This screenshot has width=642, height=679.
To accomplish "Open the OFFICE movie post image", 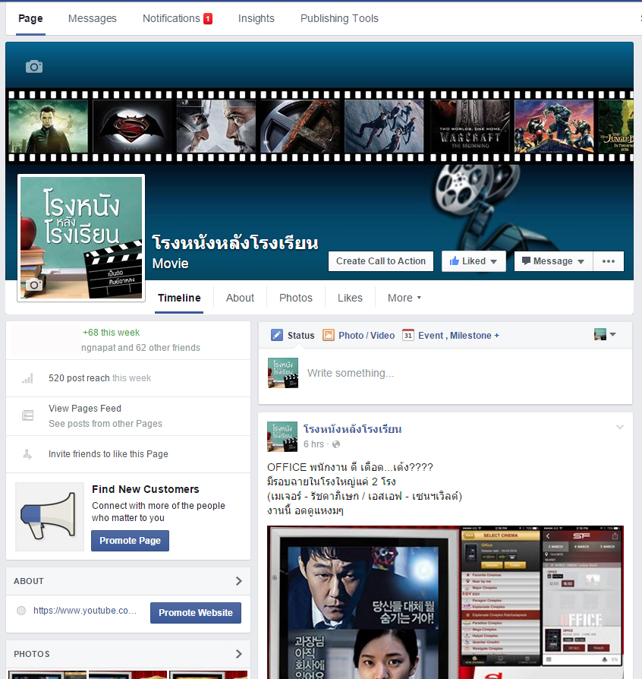I will click(445, 602).
